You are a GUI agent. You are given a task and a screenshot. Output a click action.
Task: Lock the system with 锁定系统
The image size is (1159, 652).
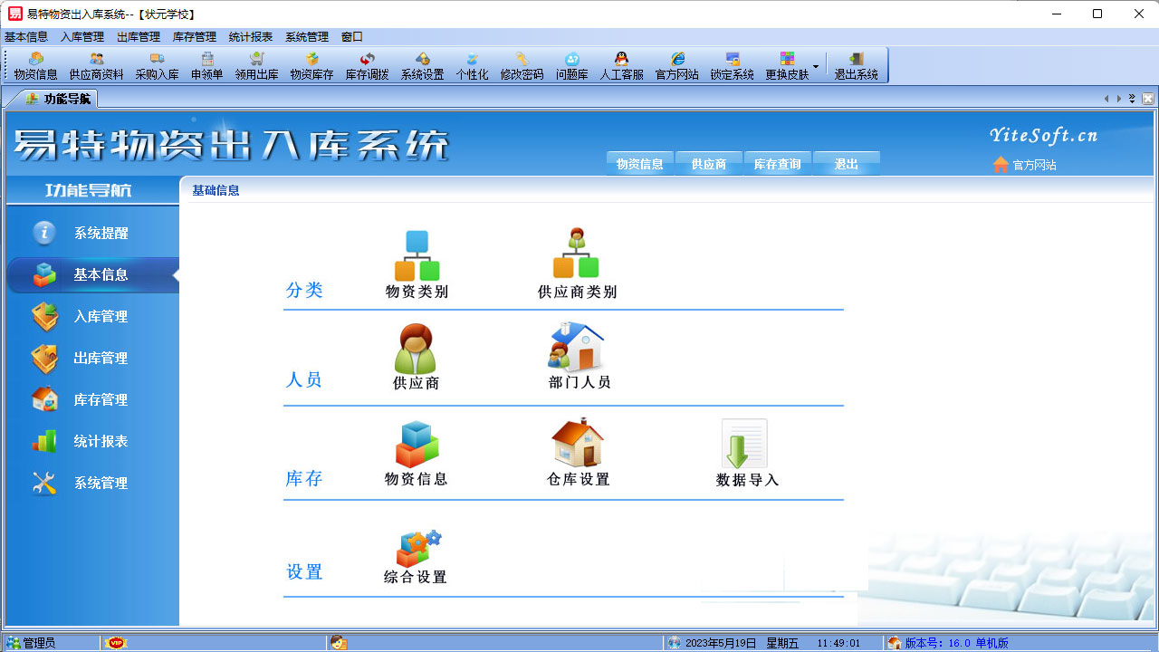(733, 65)
